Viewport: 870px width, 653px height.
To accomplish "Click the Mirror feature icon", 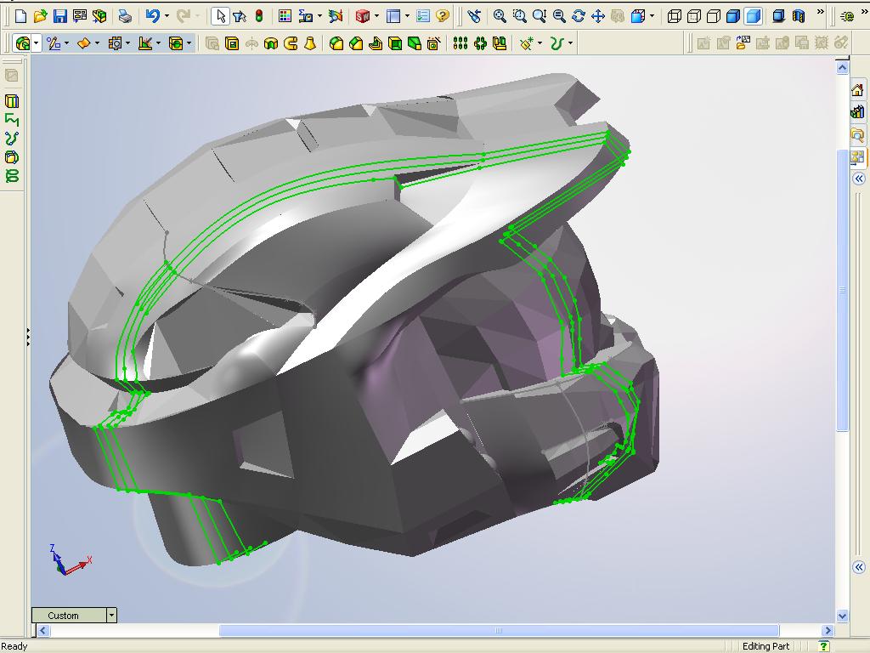I will pyautogui.click(x=500, y=43).
